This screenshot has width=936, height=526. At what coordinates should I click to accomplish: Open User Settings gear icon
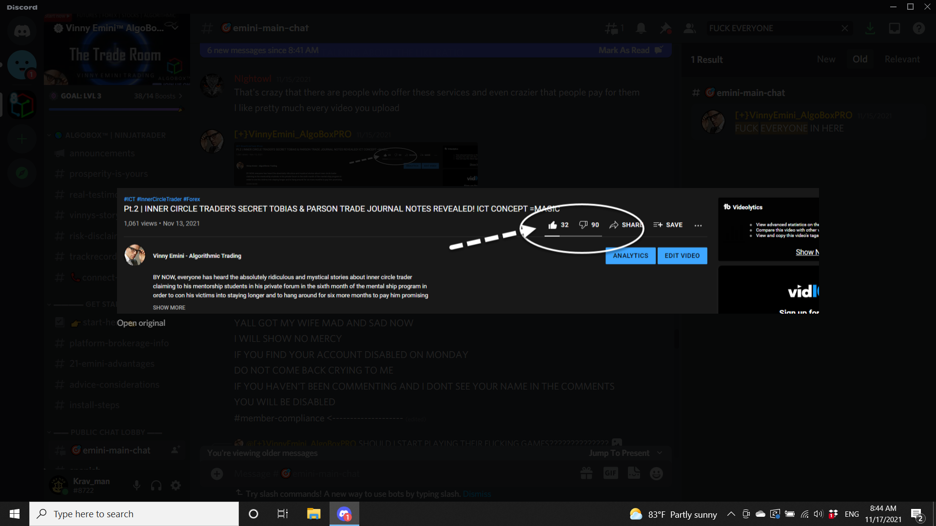point(176,486)
